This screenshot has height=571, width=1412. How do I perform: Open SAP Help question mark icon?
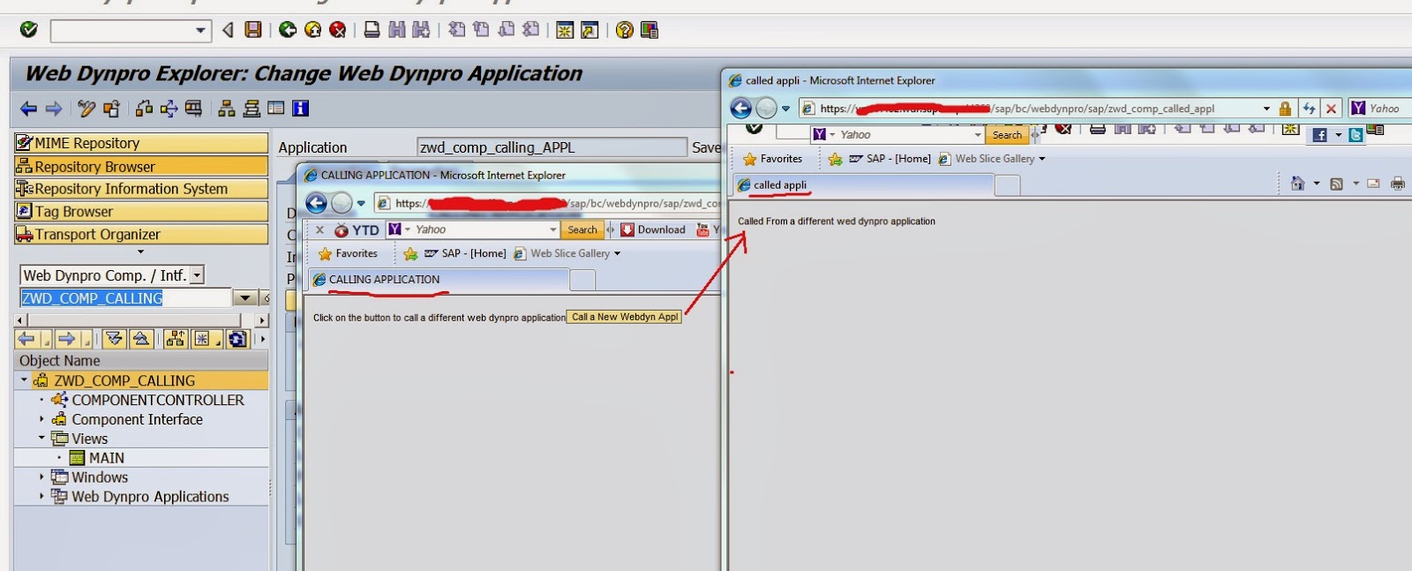pyautogui.click(x=625, y=30)
